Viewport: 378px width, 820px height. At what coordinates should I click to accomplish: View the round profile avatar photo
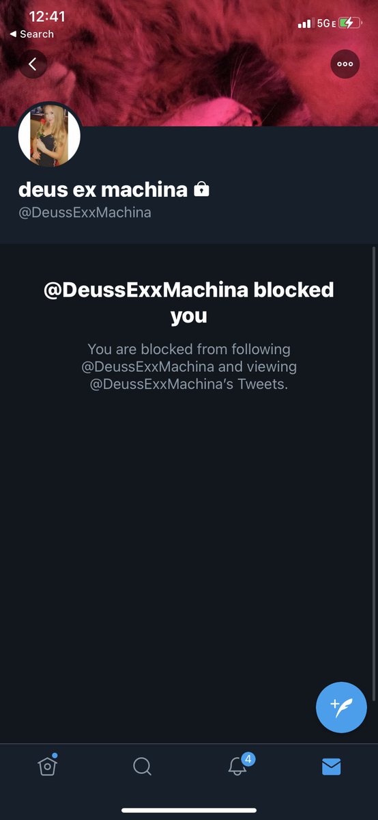pos(49,136)
